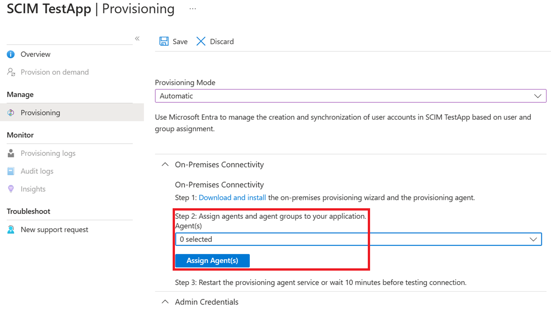The width and height of the screenshot is (551, 311).
Task: Switch to the Provisioning menu entry
Action: click(x=41, y=112)
